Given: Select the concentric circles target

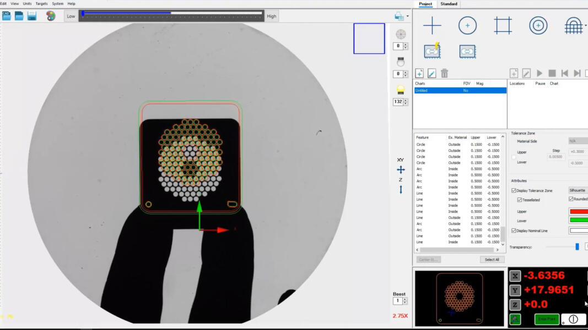Looking at the screenshot, I should coord(538,25).
